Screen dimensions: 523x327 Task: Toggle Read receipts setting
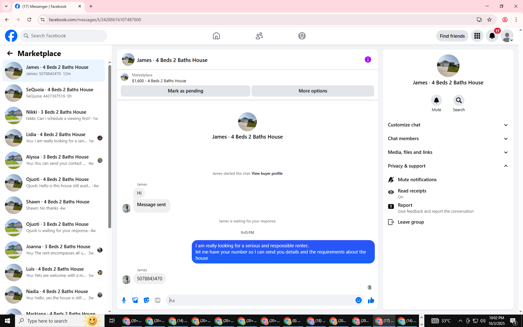click(448, 193)
